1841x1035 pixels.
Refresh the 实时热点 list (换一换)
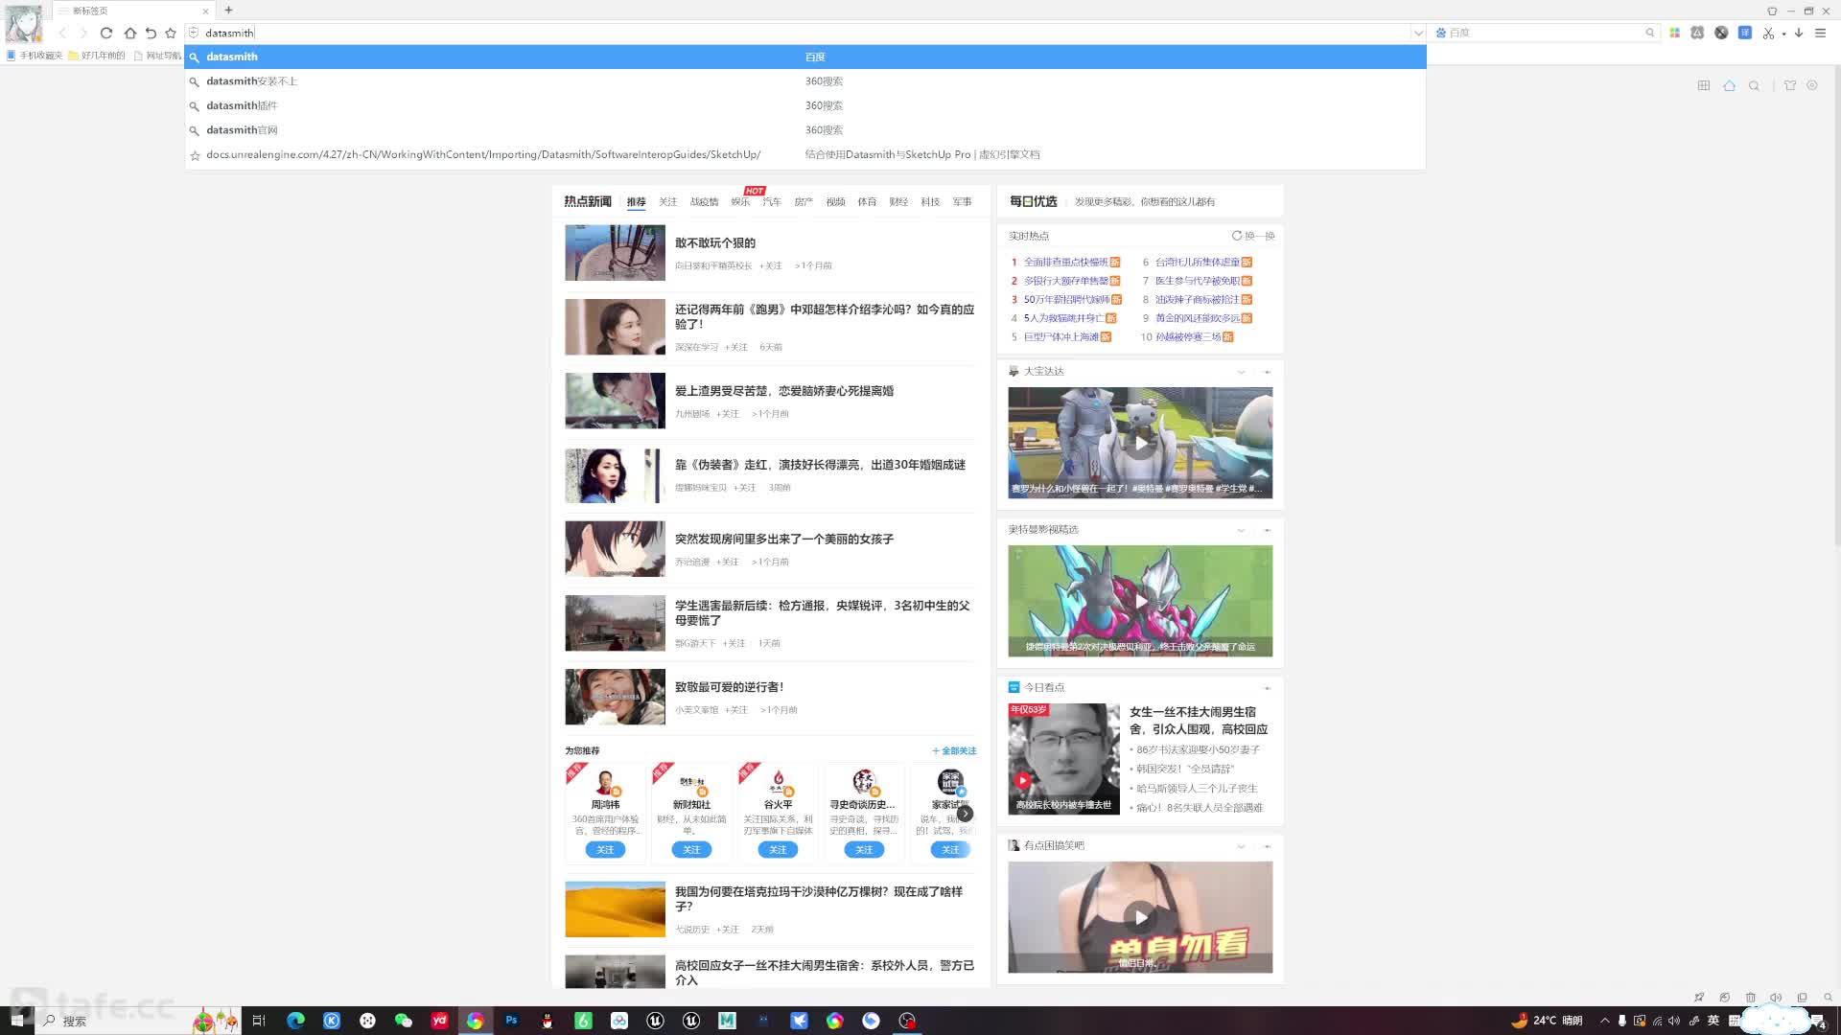(x=1253, y=236)
